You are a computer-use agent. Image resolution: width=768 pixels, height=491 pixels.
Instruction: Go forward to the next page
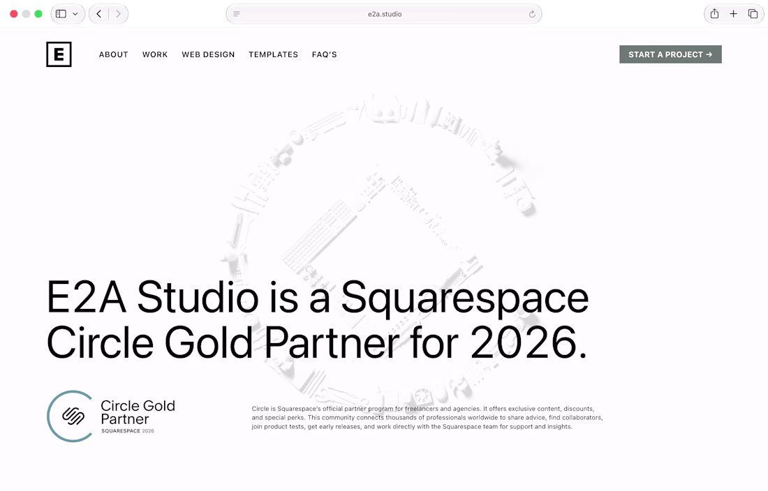point(118,14)
